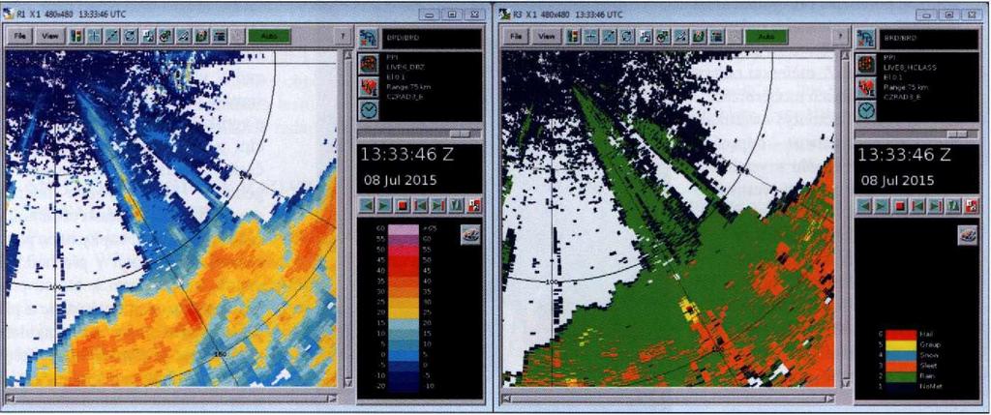Click live data heart icon in left window
The image size is (991, 415).
point(369,87)
